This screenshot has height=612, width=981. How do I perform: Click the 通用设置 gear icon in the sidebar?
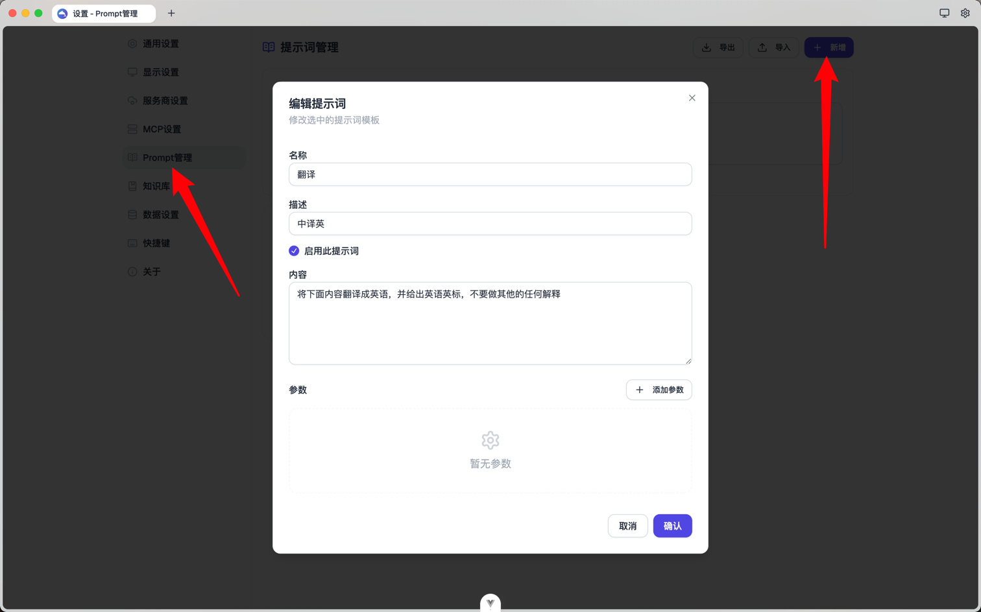(132, 43)
